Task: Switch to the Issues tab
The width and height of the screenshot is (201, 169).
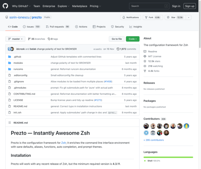Action: coord(32,27)
